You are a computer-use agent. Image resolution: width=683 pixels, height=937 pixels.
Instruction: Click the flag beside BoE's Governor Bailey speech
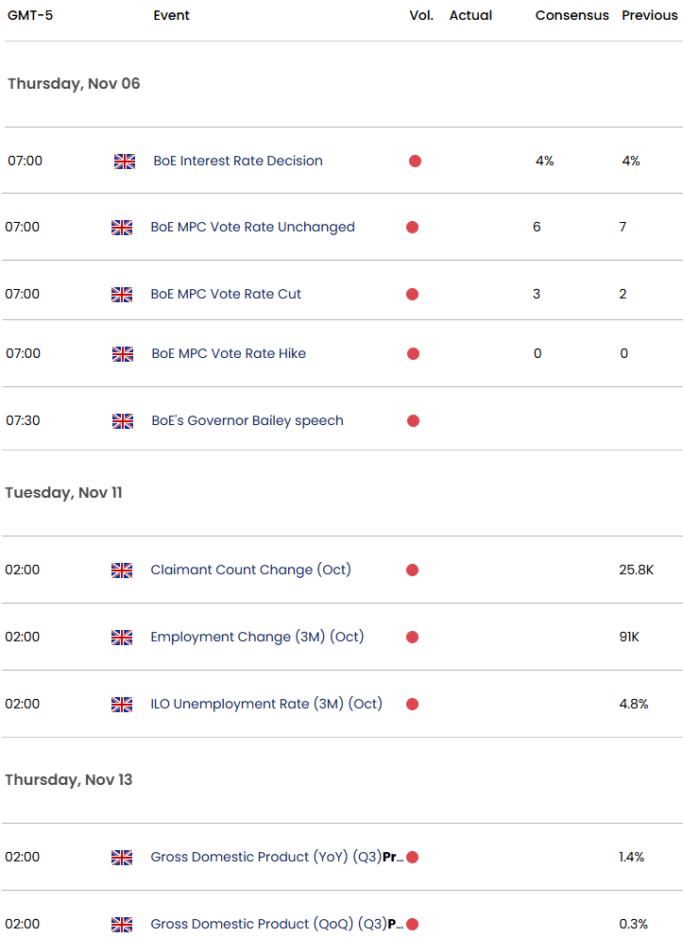[x=123, y=421]
